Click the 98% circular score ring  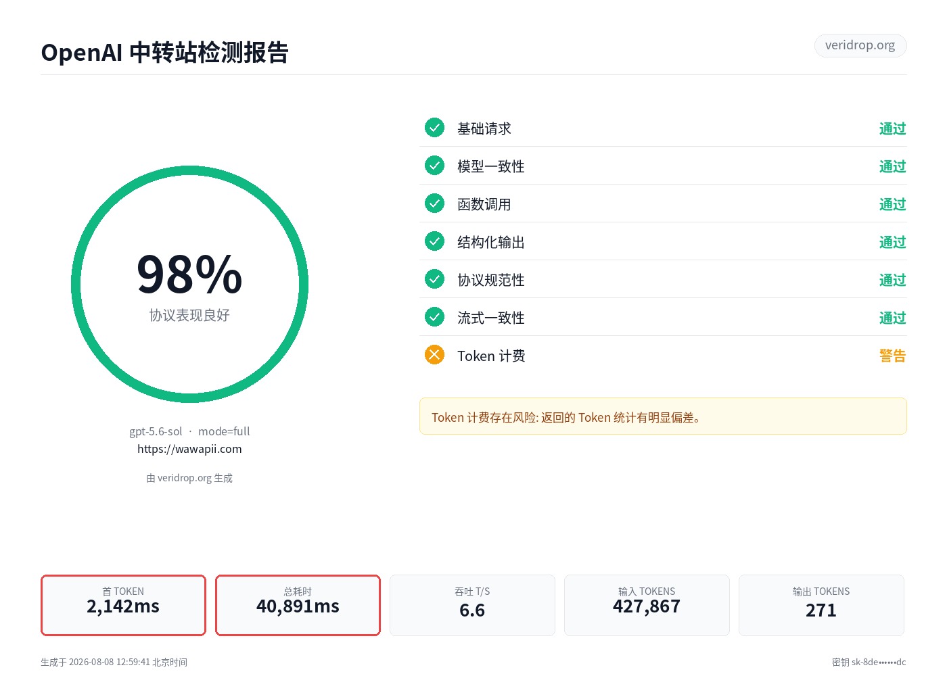tap(189, 285)
